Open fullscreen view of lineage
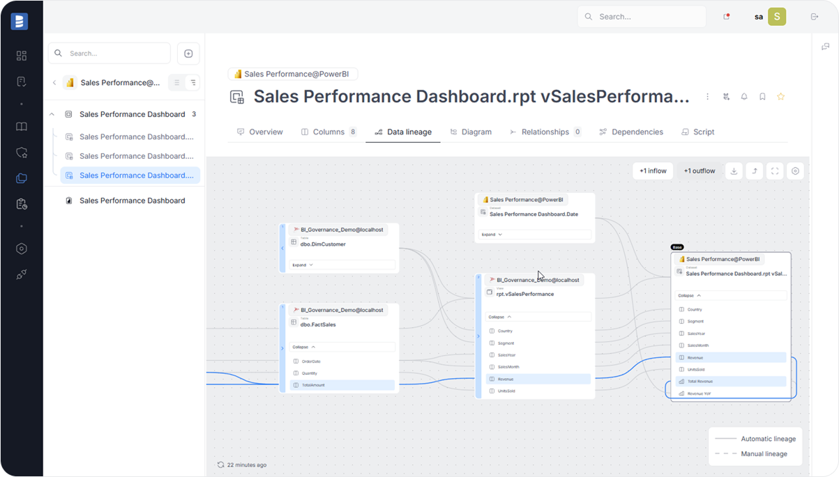Viewport: 839px width, 477px height. click(775, 171)
